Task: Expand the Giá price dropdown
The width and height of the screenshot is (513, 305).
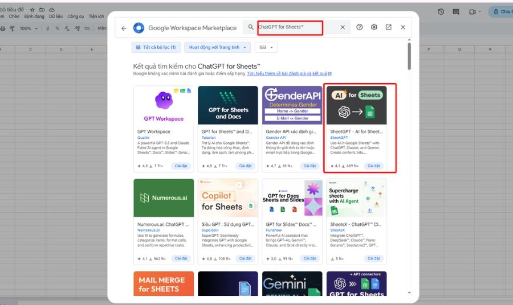Action: pos(266,47)
